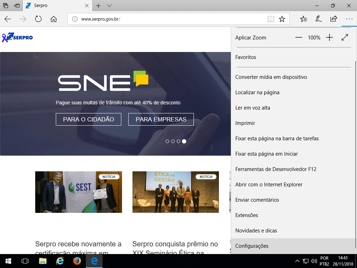Screen dimensions: 357x268
Task: Click the Refresh page icon
Action: click(x=38, y=19)
